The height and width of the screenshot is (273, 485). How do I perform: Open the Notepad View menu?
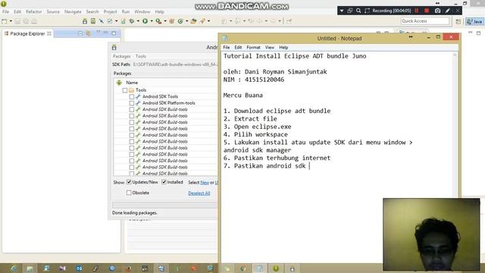pyautogui.click(x=270, y=47)
